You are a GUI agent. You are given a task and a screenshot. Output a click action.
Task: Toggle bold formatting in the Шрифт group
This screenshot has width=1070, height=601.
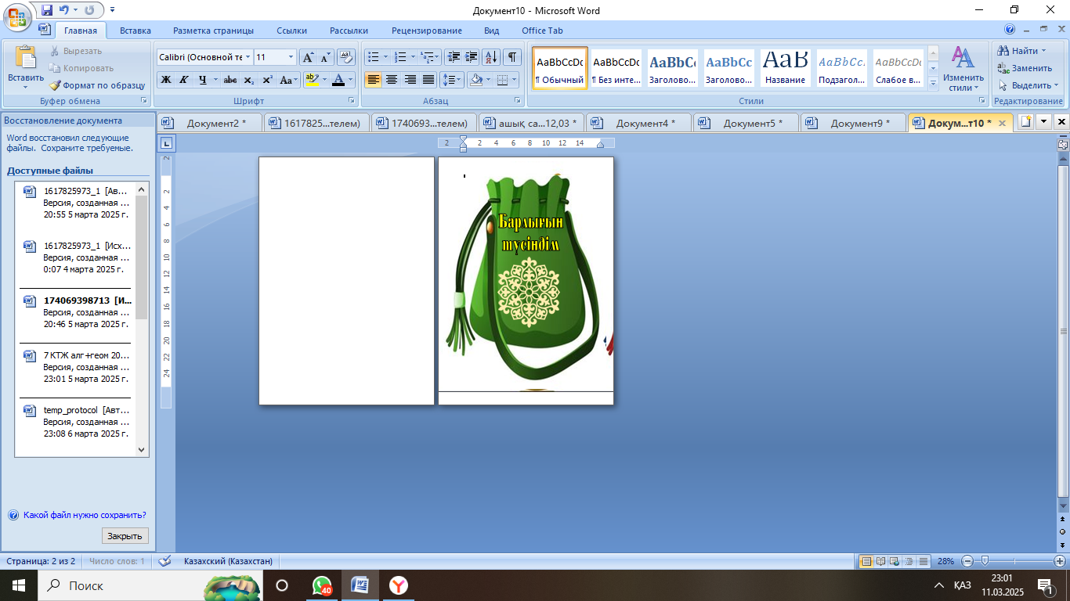165,80
